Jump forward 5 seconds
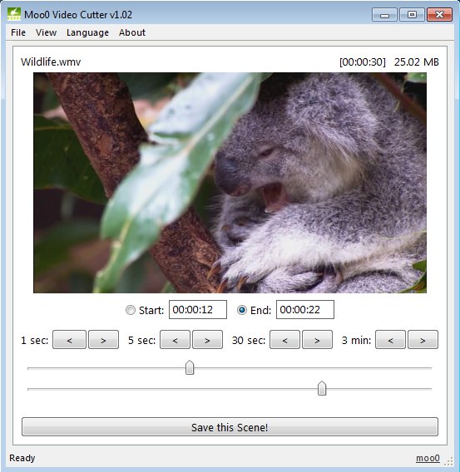Screen dimensions: 460x472 pos(208,340)
